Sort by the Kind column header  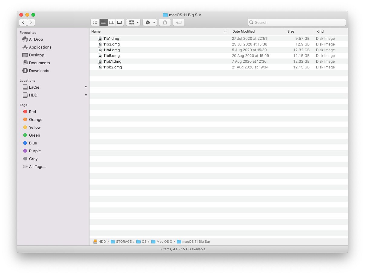click(331, 31)
